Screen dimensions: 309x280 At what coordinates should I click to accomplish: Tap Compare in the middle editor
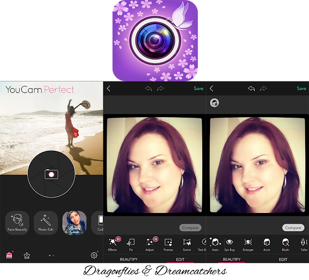point(190,227)
